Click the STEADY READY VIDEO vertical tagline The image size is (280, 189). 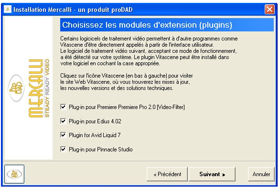pos(47,88)
